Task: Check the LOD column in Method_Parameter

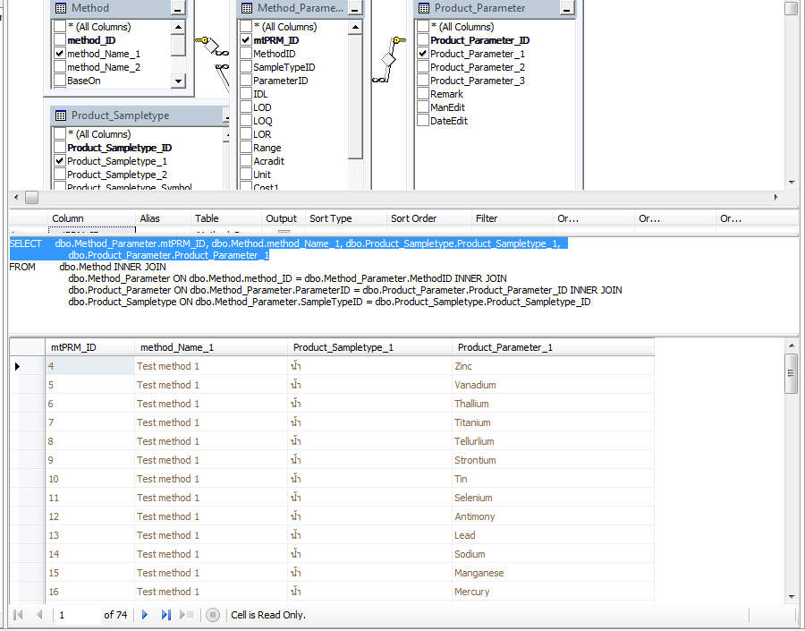Action: [x=246, y=107]
